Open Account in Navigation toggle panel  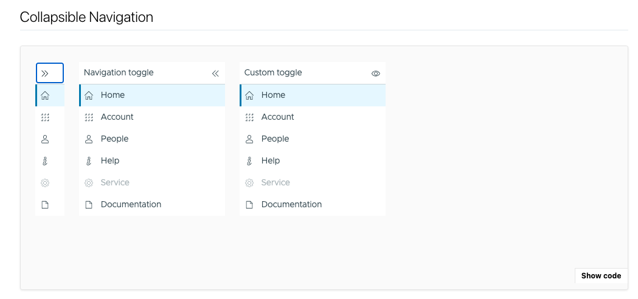coord(152,117)
